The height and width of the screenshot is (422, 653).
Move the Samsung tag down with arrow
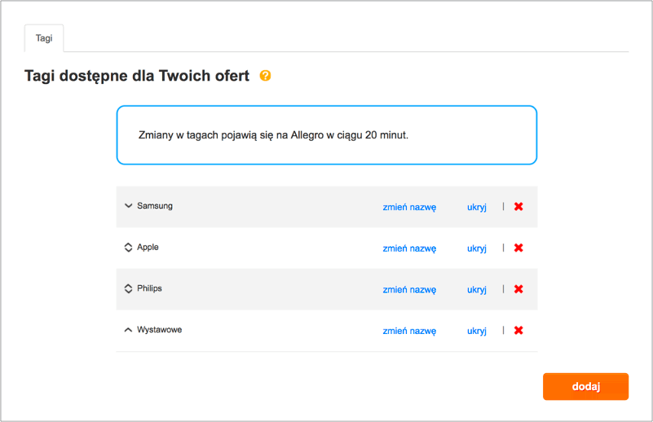point(128,206)
